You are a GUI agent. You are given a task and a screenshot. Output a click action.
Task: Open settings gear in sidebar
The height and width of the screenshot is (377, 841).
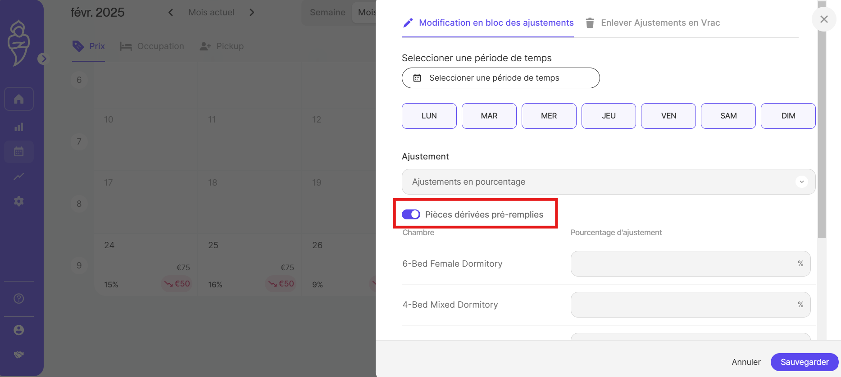coord(19,201)
